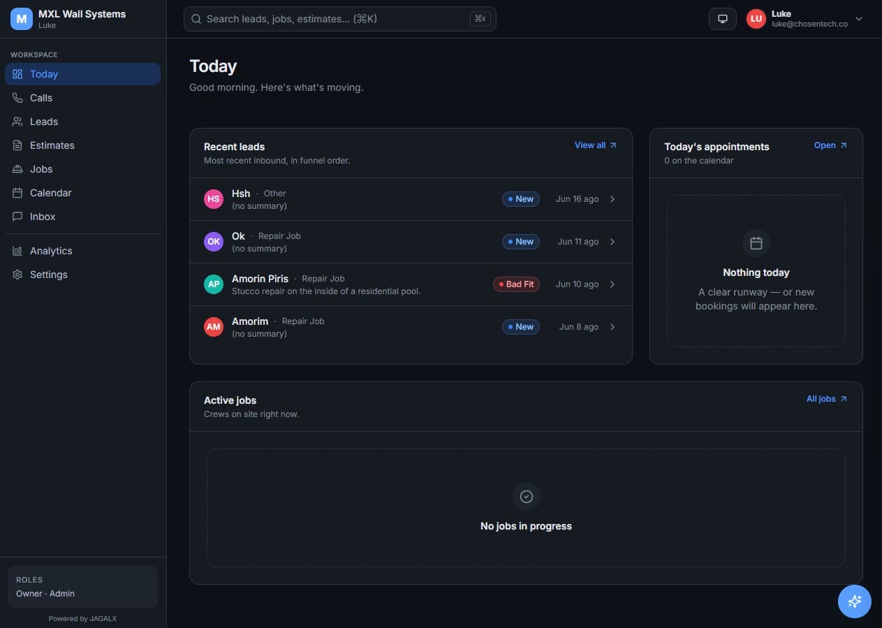The width and height of the screenshot is (882, 628).
Task: Click the Stucco repair summary text
Action: 326,291
